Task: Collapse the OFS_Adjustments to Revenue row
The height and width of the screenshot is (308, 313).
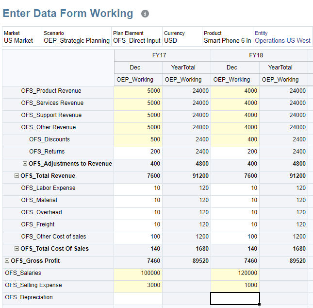Action: (25, 164)
